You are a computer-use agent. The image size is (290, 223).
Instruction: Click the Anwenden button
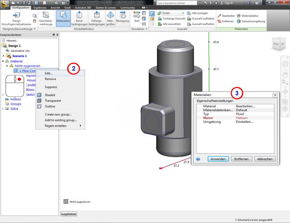pyautogui.click(x=218, y=159)
